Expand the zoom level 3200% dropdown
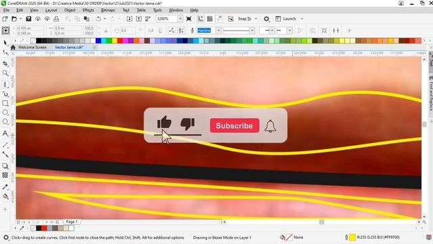Image resolution: width=433 pixels, height=244 pixels. pyautogui.click(x=180, y=19)
